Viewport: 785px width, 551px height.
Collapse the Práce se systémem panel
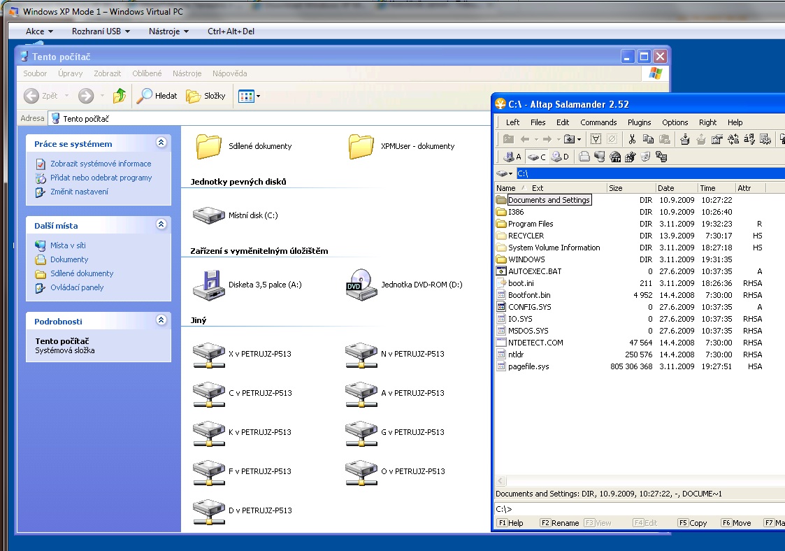pyautogui.click(x=161, y=143)
